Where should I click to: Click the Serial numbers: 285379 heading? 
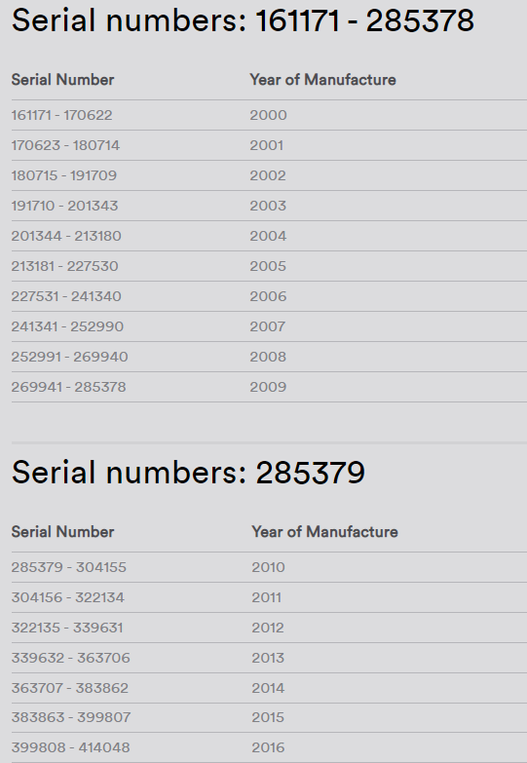click(188, 473)
